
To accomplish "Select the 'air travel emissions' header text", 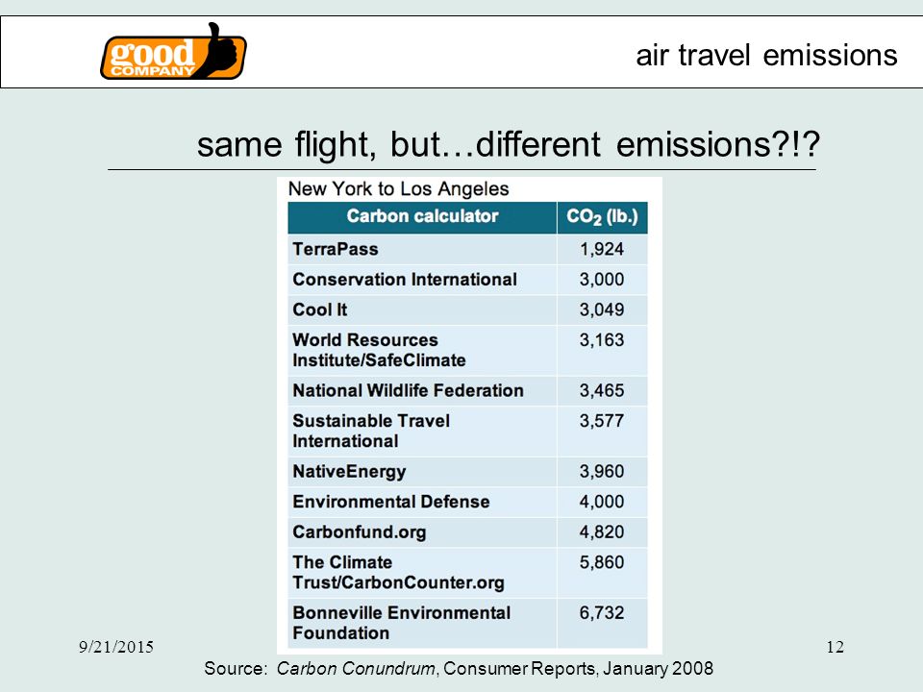I will [766, 56].
